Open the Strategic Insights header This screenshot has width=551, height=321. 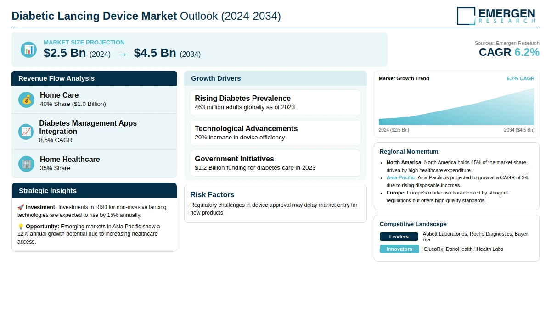(x=94, y=191)
